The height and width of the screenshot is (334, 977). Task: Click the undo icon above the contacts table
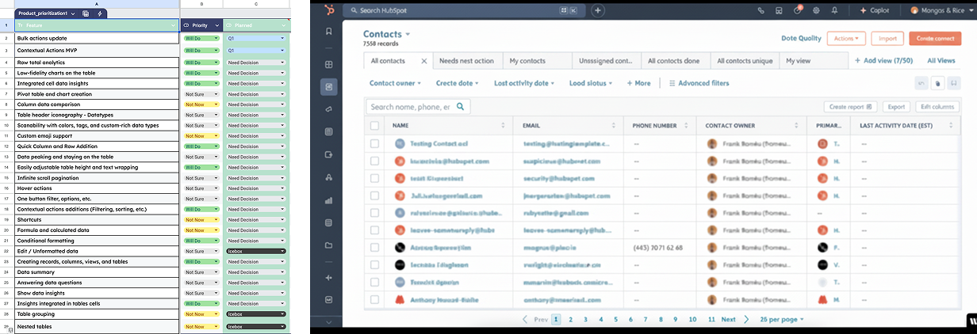[921, 82]
